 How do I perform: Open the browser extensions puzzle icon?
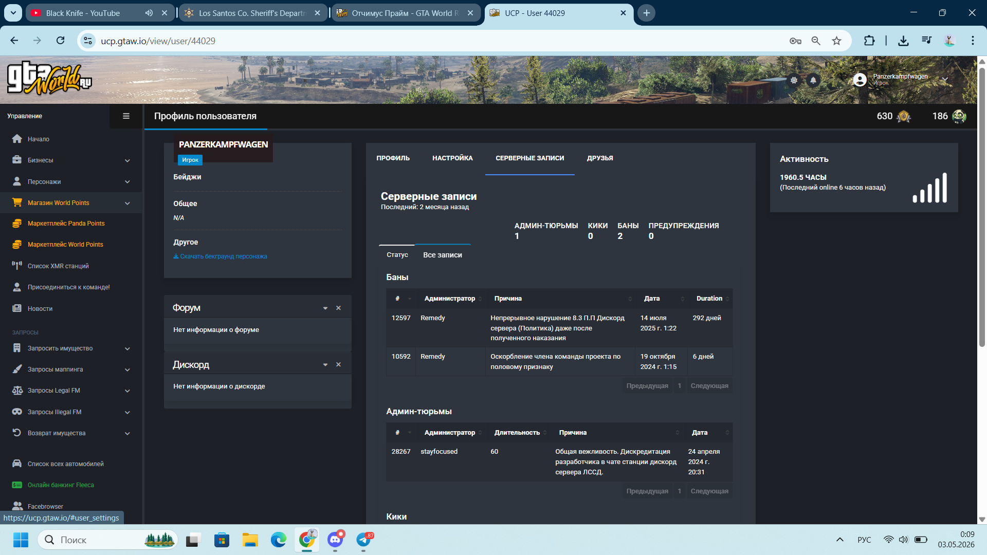tap(869, 41)
